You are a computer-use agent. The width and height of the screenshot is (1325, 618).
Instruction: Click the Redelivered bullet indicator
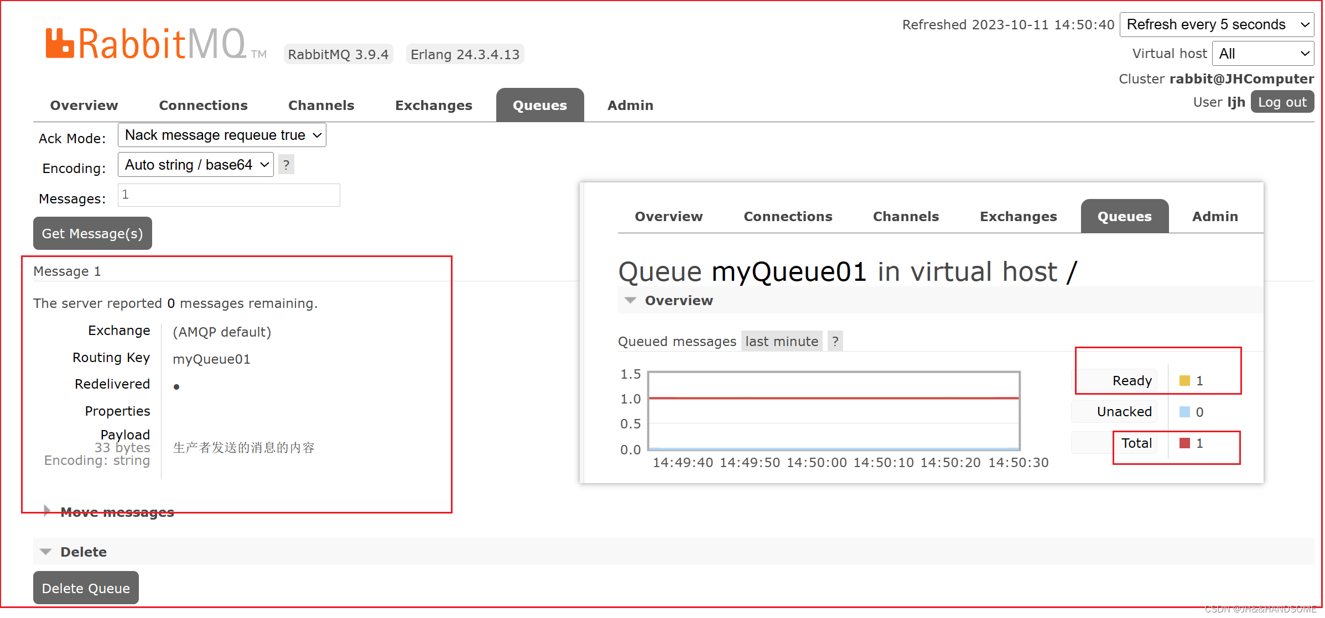pos(176,387)
